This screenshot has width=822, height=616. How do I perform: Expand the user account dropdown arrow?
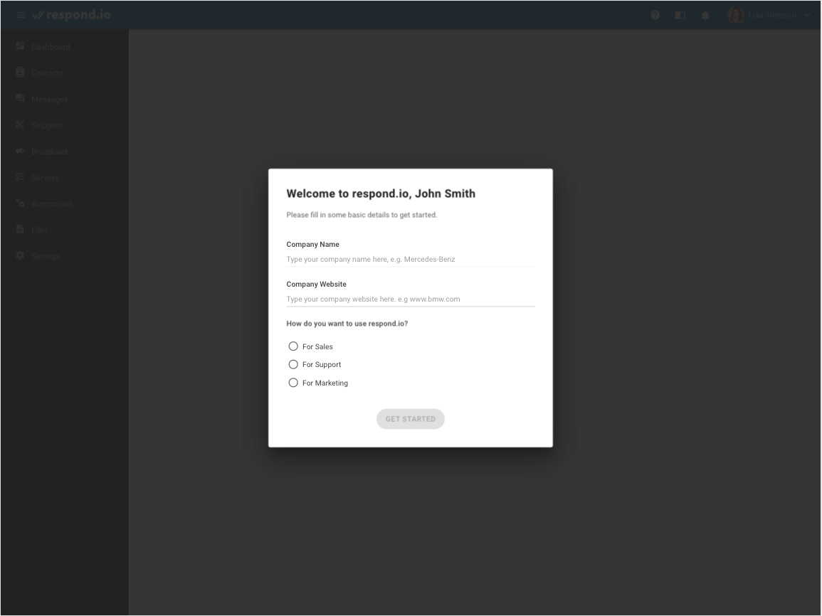[807, 15]
